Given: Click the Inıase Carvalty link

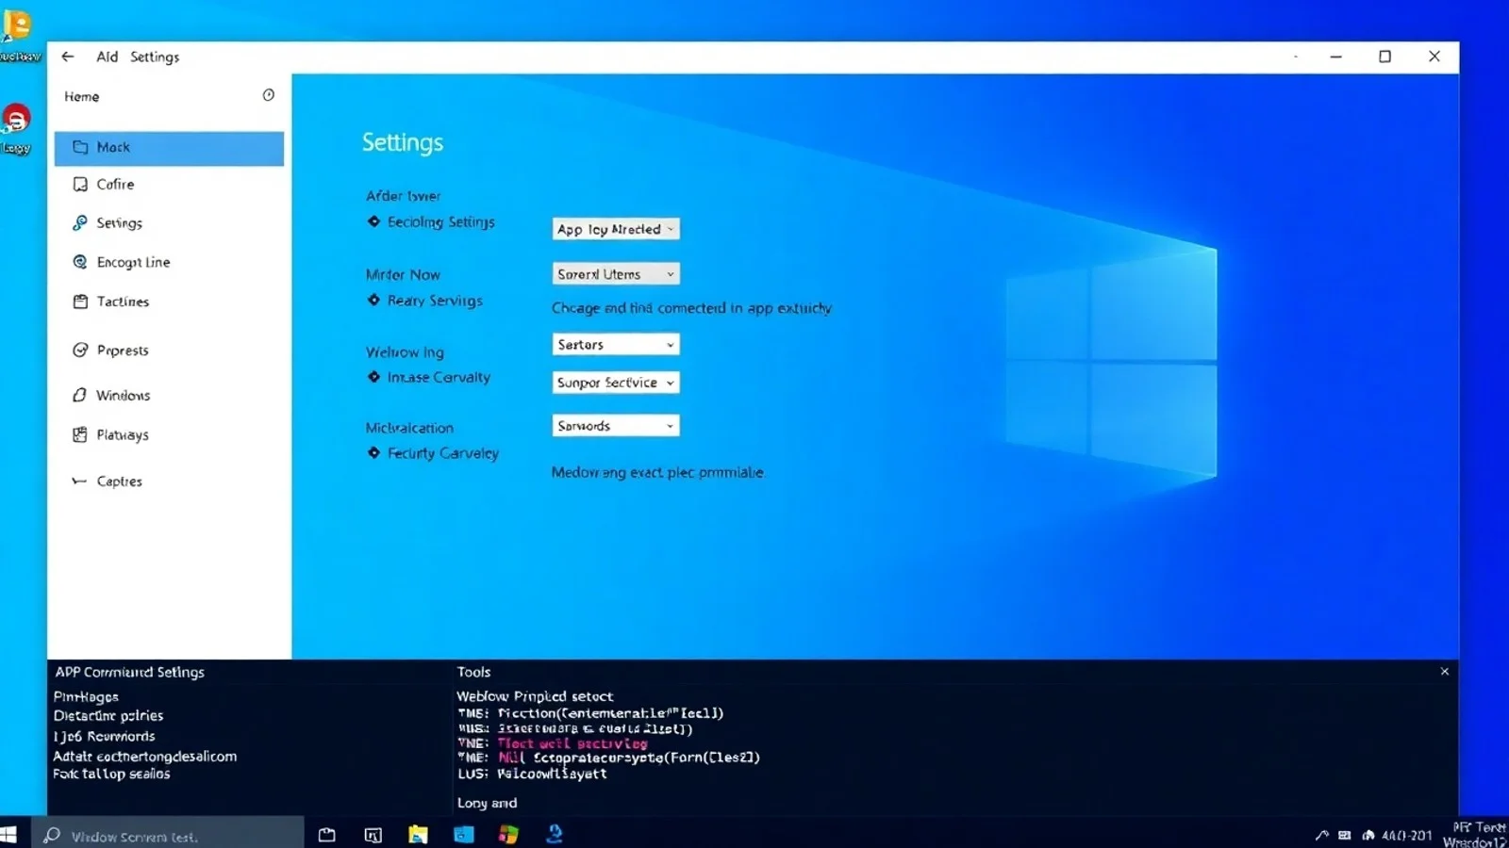Looking at the screenshot, I should [x=439, y=377].
